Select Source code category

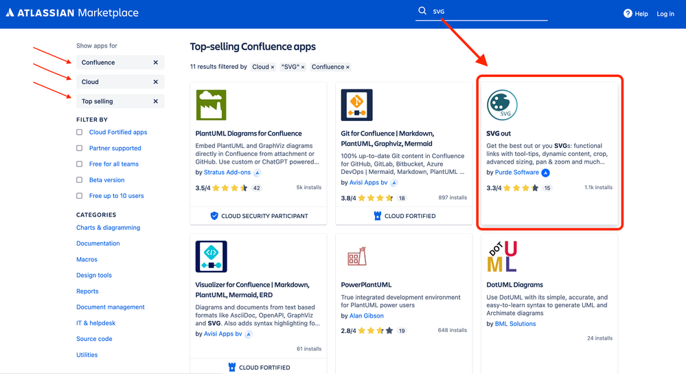coord(94,339)
